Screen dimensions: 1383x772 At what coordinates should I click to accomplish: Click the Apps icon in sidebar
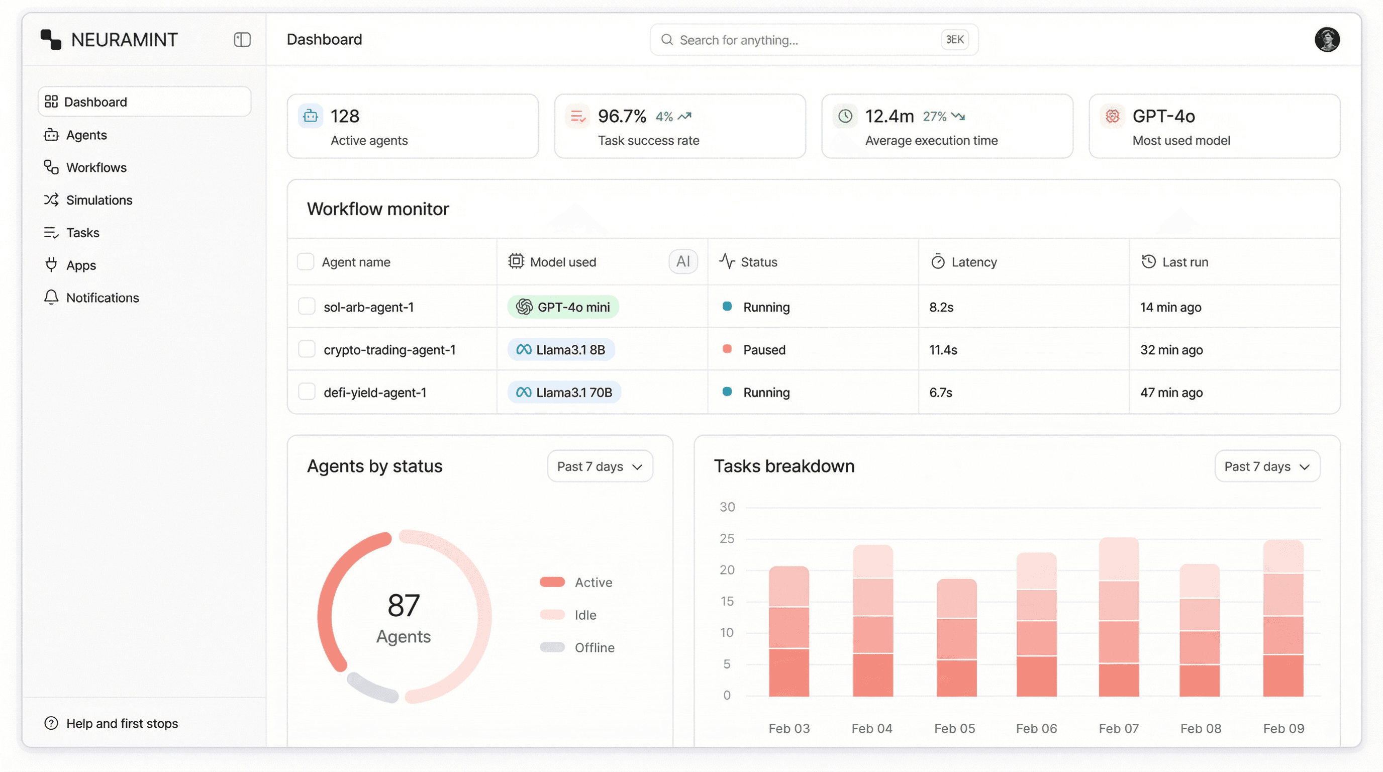click(x=51, y=265)
